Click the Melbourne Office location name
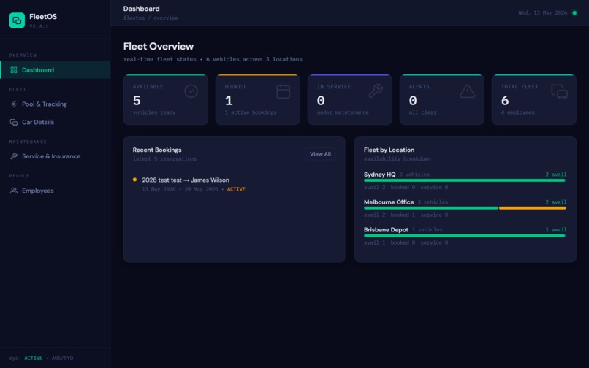Viewport: 589px width, 368px height. [x=389, y=202]
